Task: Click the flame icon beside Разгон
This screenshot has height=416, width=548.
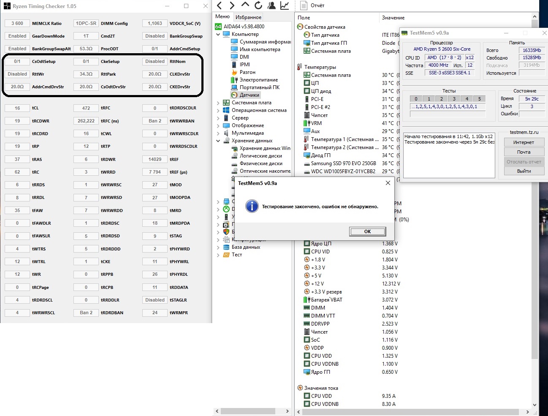Action: pyautogui.click(x=234, y=72)
